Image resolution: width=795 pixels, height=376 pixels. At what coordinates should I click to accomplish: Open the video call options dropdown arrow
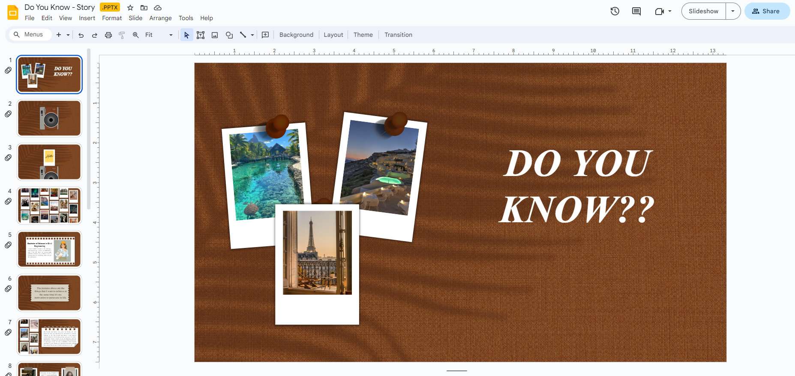point(670,11)
